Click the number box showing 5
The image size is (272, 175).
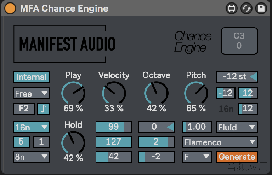pos(21,142)
